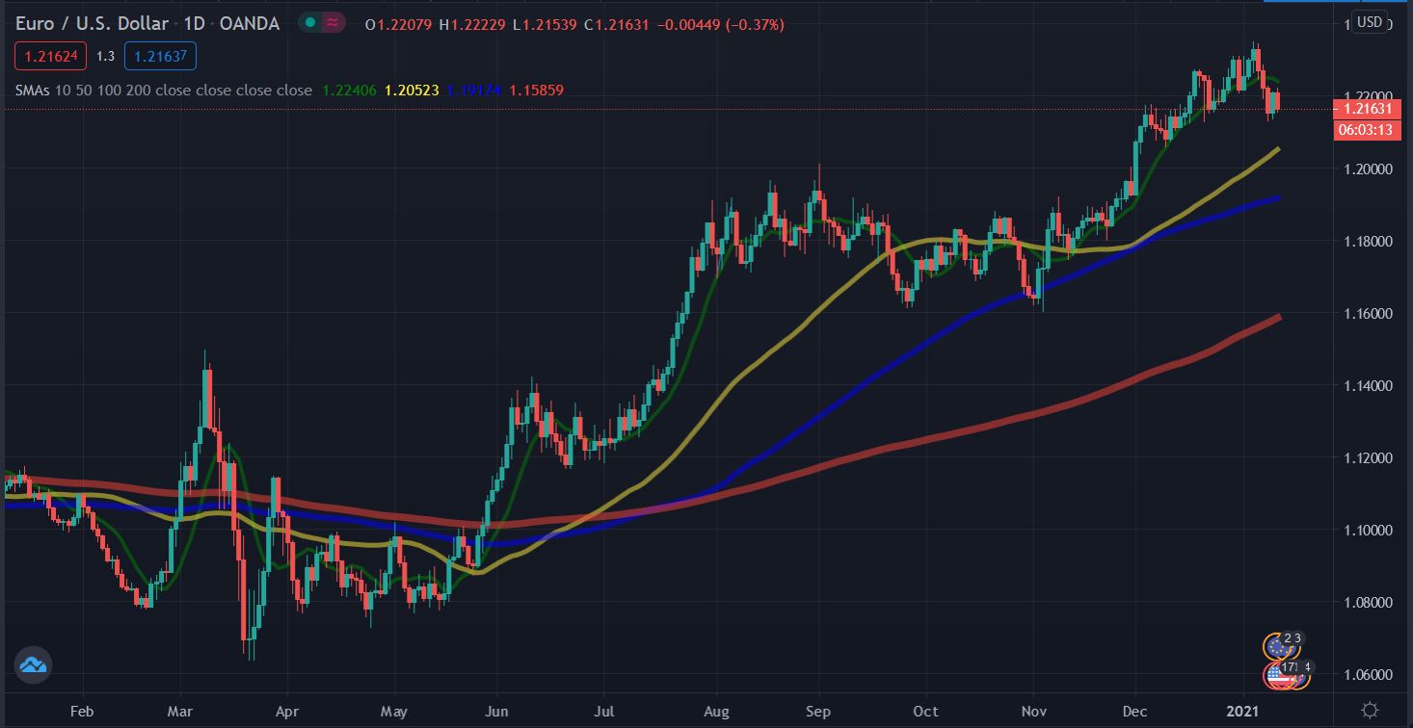The height and width of the screenshot is (728, 1413).
Task: Click the countdown timer showing 06:03:13
Action: pyautogui.click(x=1370, y=128)
